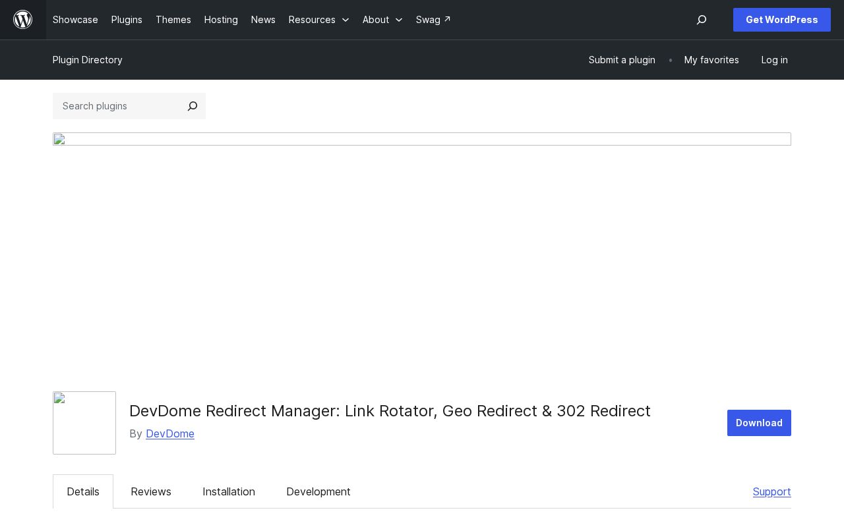Click the Get WordPress button
Image resolution: width=844 pixels, height=527 pixels.
pos(782,20)
